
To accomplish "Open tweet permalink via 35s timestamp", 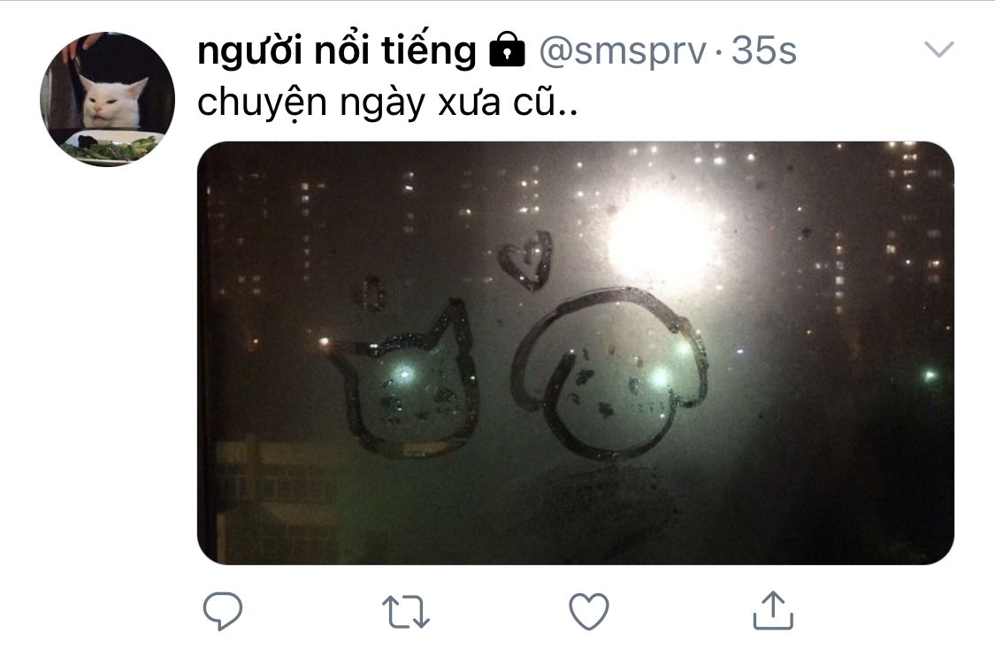I will [x=764, y=50].
